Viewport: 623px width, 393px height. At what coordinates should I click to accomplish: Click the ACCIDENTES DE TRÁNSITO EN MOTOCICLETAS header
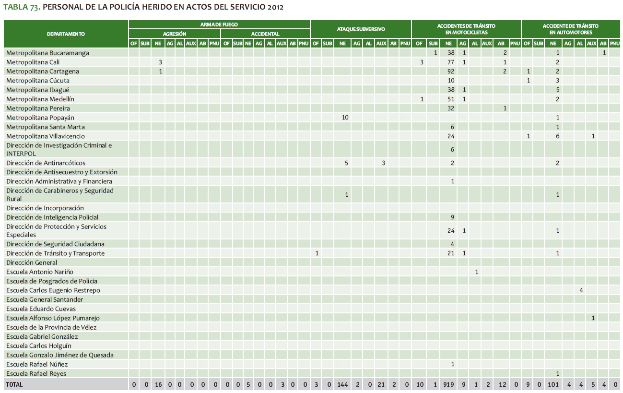click(x=466, y=29)
